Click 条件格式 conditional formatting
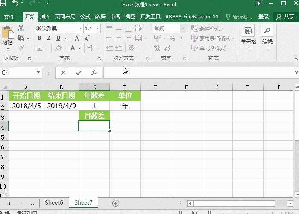The image size is (299, 214). click(208, 29)
